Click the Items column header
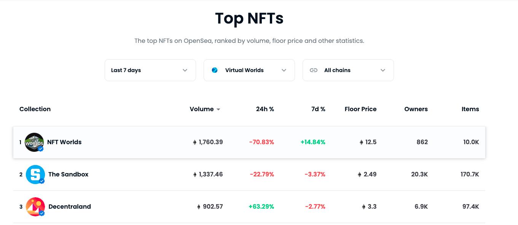 coord(470,109)
